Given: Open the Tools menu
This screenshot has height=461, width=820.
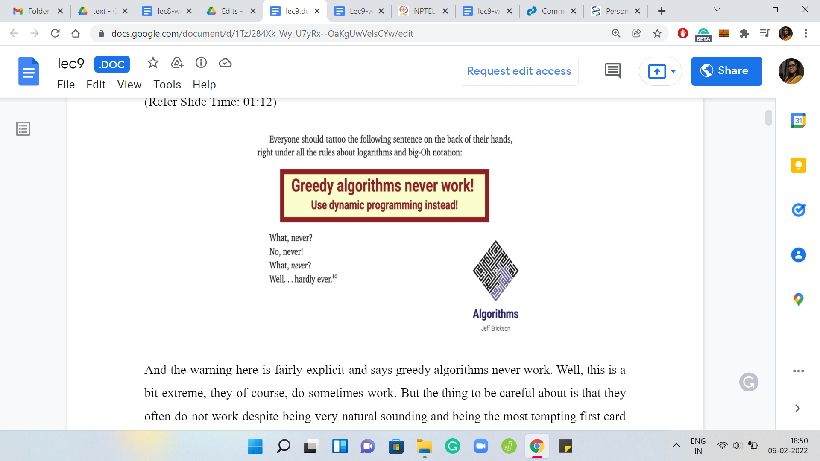Looking at the screenshot, I should [167, 85].
